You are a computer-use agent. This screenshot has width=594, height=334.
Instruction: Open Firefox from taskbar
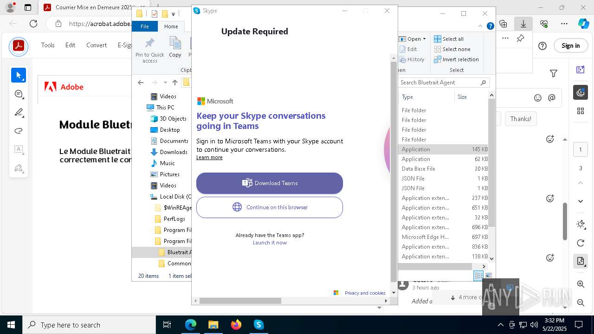click(x=236, y=325)
